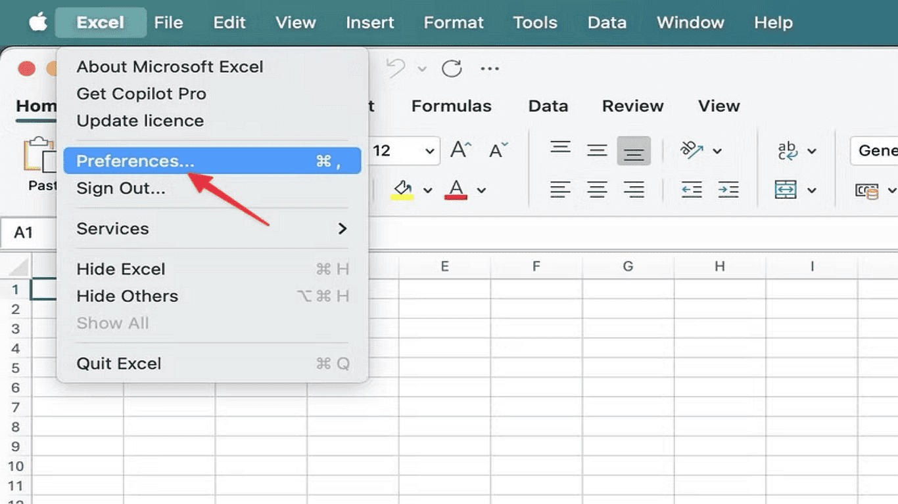Open the Insert menu
The image size is (898, 504).
tap(370, 22)
